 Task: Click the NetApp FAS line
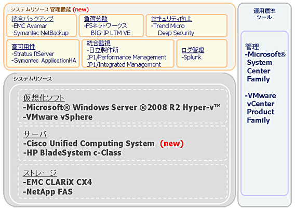pyautogui.click(x=48, y=192)
